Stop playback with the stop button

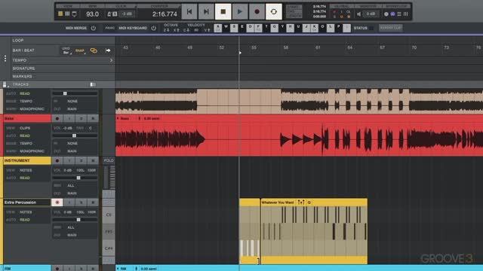223,12
